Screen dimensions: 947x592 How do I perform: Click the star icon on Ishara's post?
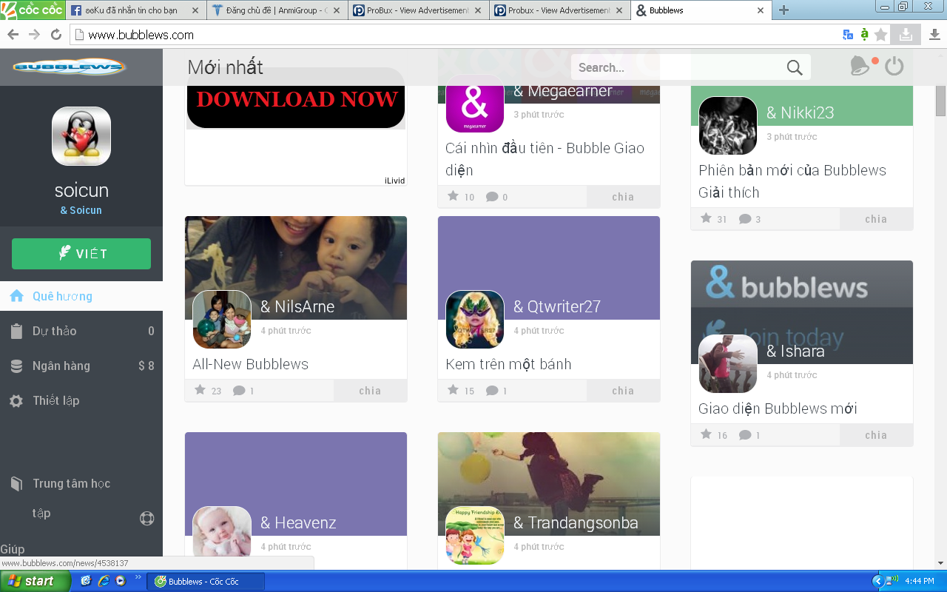coord(706,434)
